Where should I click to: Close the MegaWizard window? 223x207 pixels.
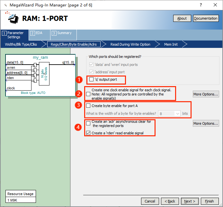215,5
